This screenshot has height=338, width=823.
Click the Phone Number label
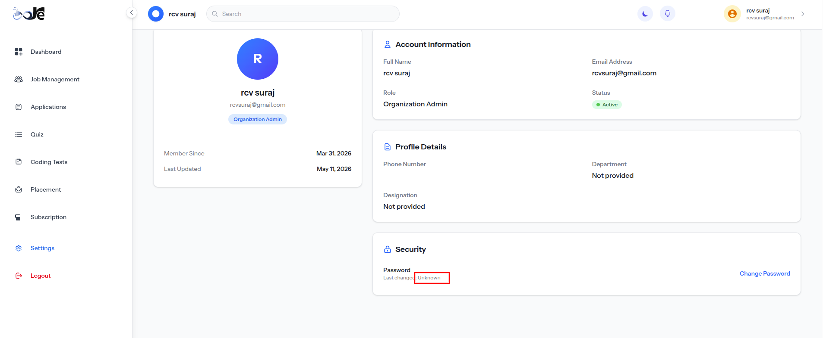[404, 164]
